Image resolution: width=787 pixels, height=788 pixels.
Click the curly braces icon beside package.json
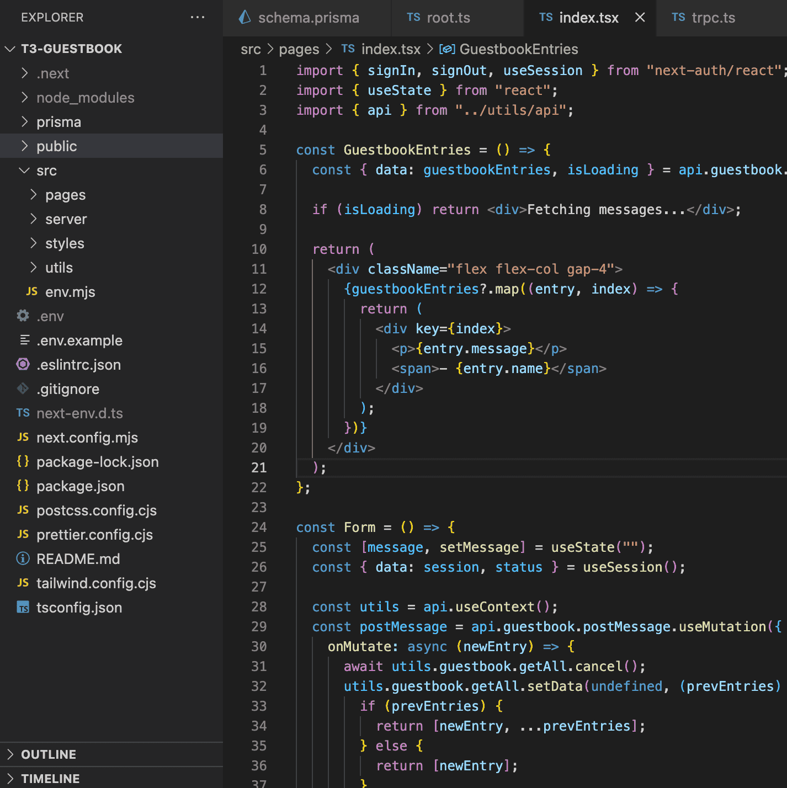23,486
